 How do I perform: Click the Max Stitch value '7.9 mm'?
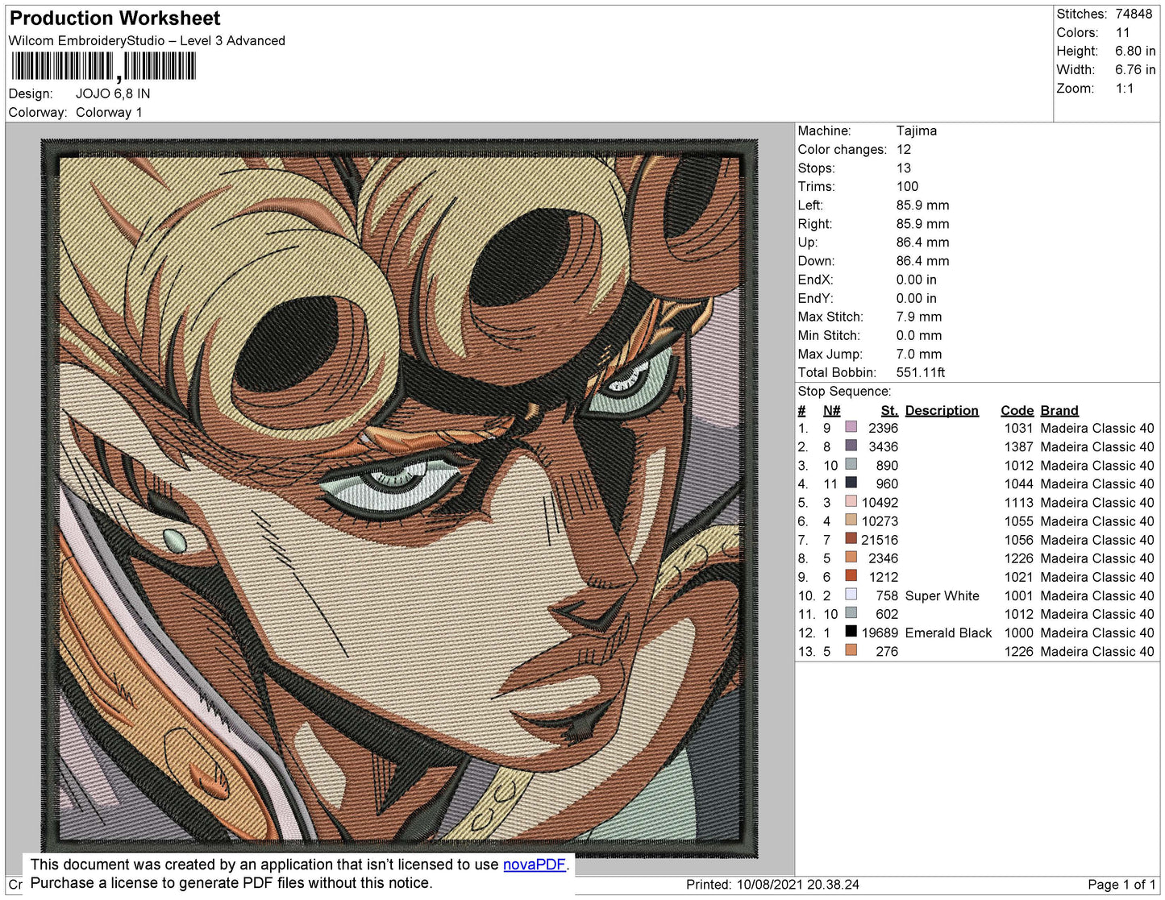point(919,317)
